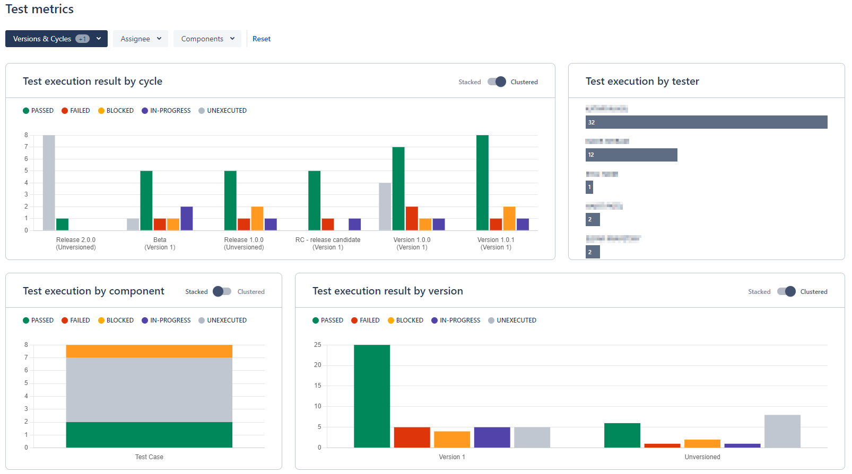Reset all filters with Reset link

[x=262, y=39]
